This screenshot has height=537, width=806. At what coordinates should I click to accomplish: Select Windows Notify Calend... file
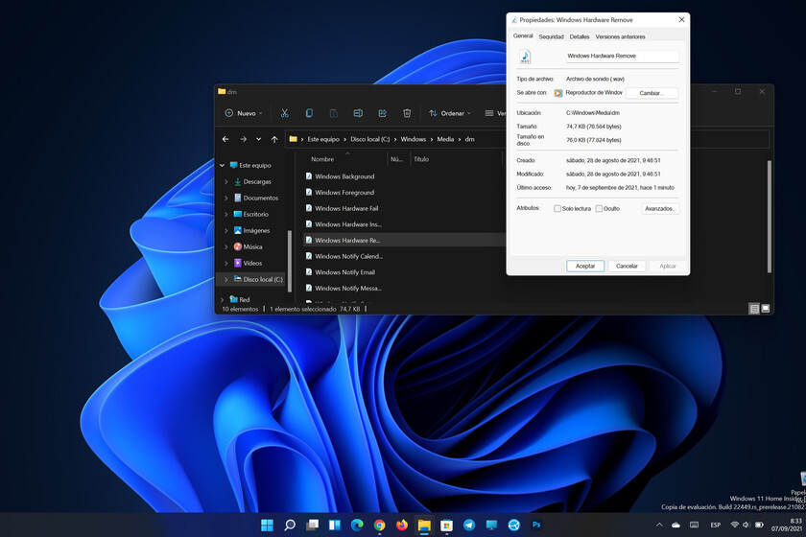(348, 256)
